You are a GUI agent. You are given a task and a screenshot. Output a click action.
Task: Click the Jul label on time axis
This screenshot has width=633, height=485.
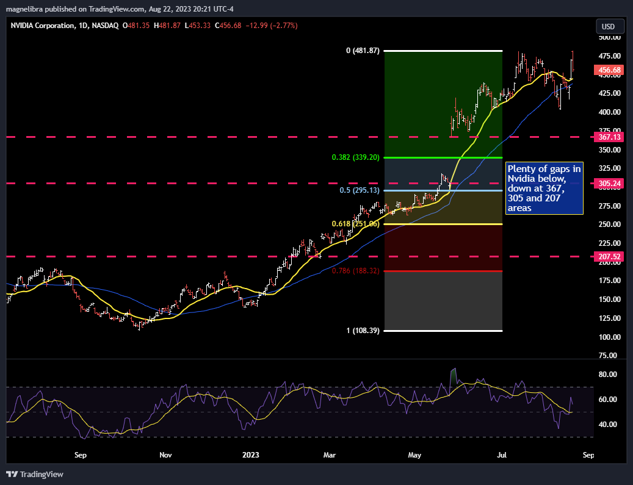[x=501, y=455]
